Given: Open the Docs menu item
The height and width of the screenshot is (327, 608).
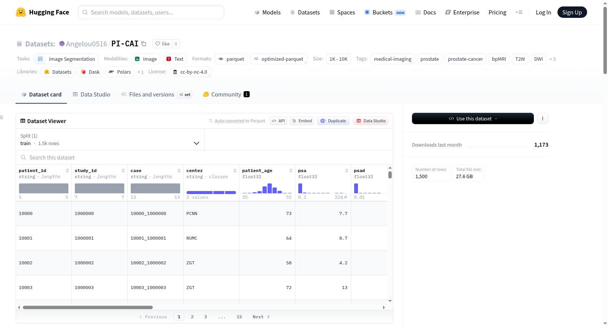Looking at the screenshot, I should [426, 13].
